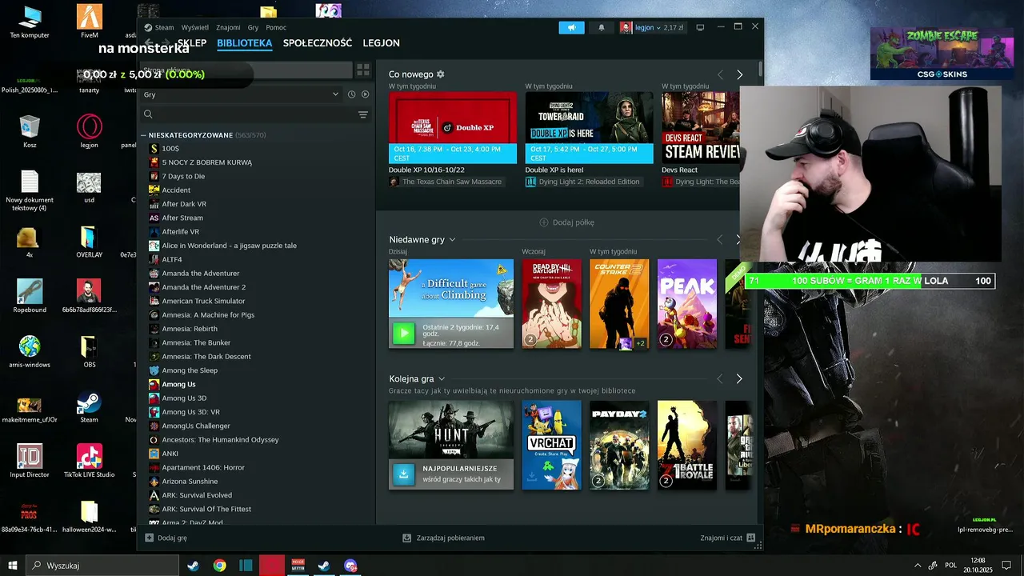1024x576 pixels.
Task: Select Arizona Sunshine in the list
Action: 190,482
